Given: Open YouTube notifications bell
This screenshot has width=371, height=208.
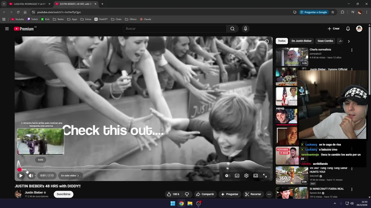Looking at the screenshot, I should tap(348, 29).
